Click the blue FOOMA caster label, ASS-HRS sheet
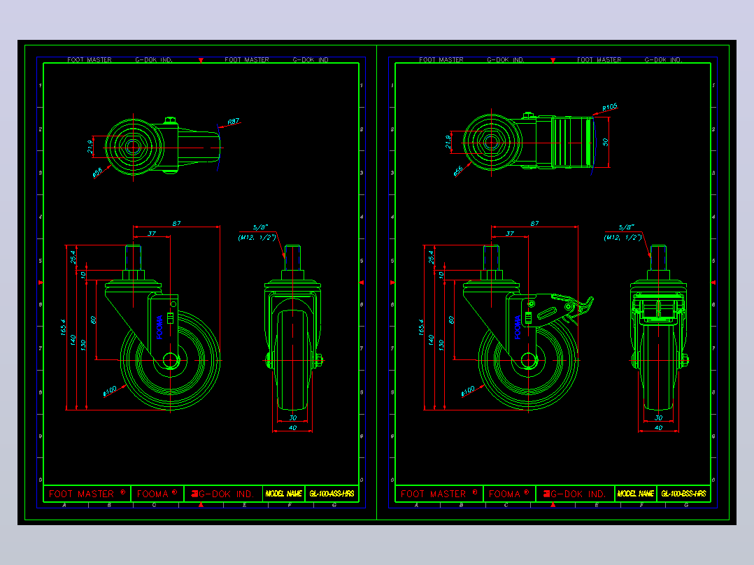 click(x=159, y=327)
